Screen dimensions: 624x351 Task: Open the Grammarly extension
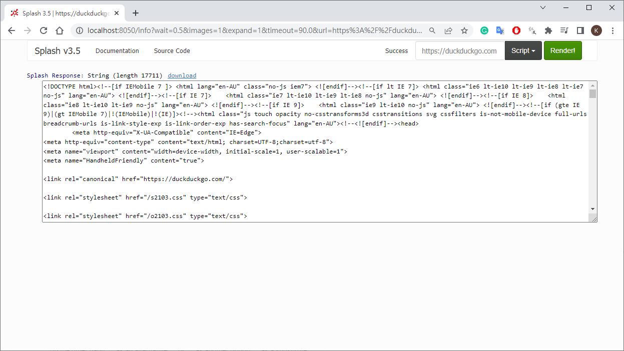(484, 30)
